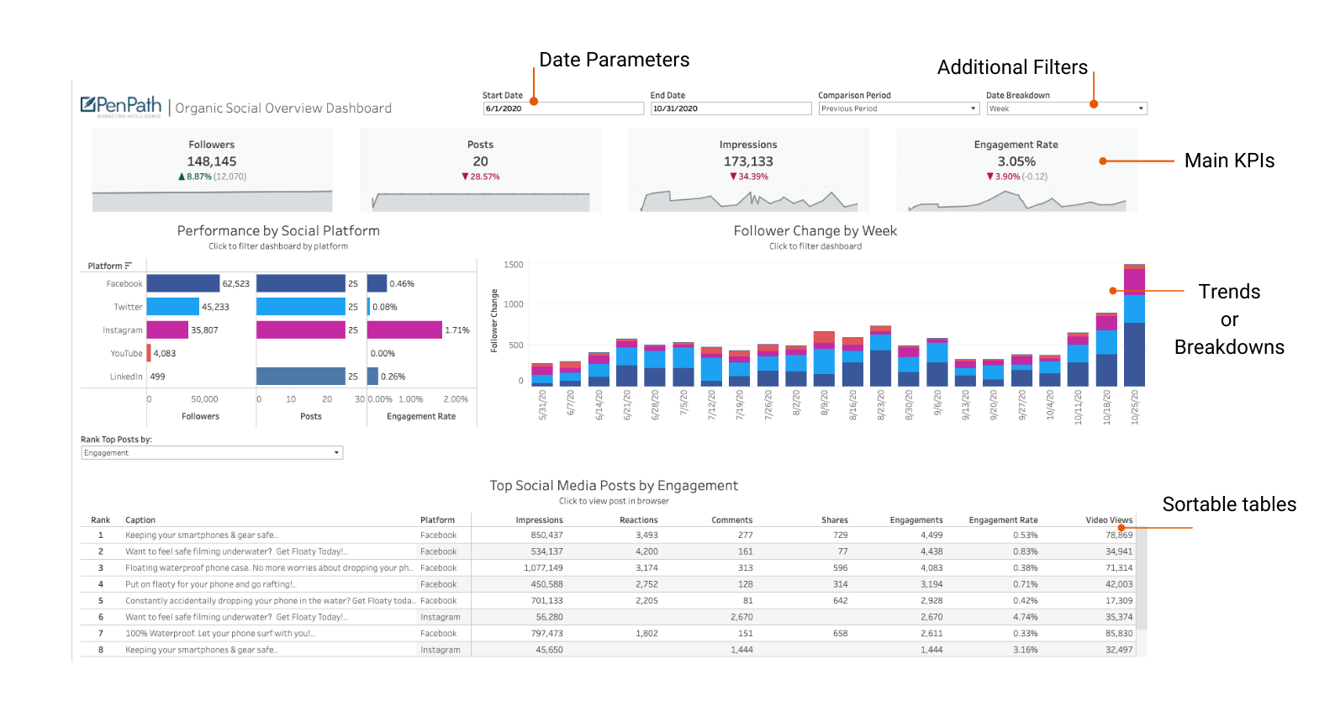Image resolution: width=1335 pixels, height=717 pixels.
Task: Open the Date Breakdown Week dropdown
Action: point(1067,108)
